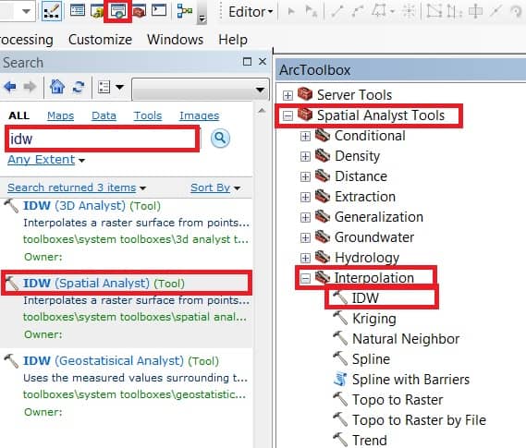Click 3d analyst toolbox path link

click(x=136, y=239)
